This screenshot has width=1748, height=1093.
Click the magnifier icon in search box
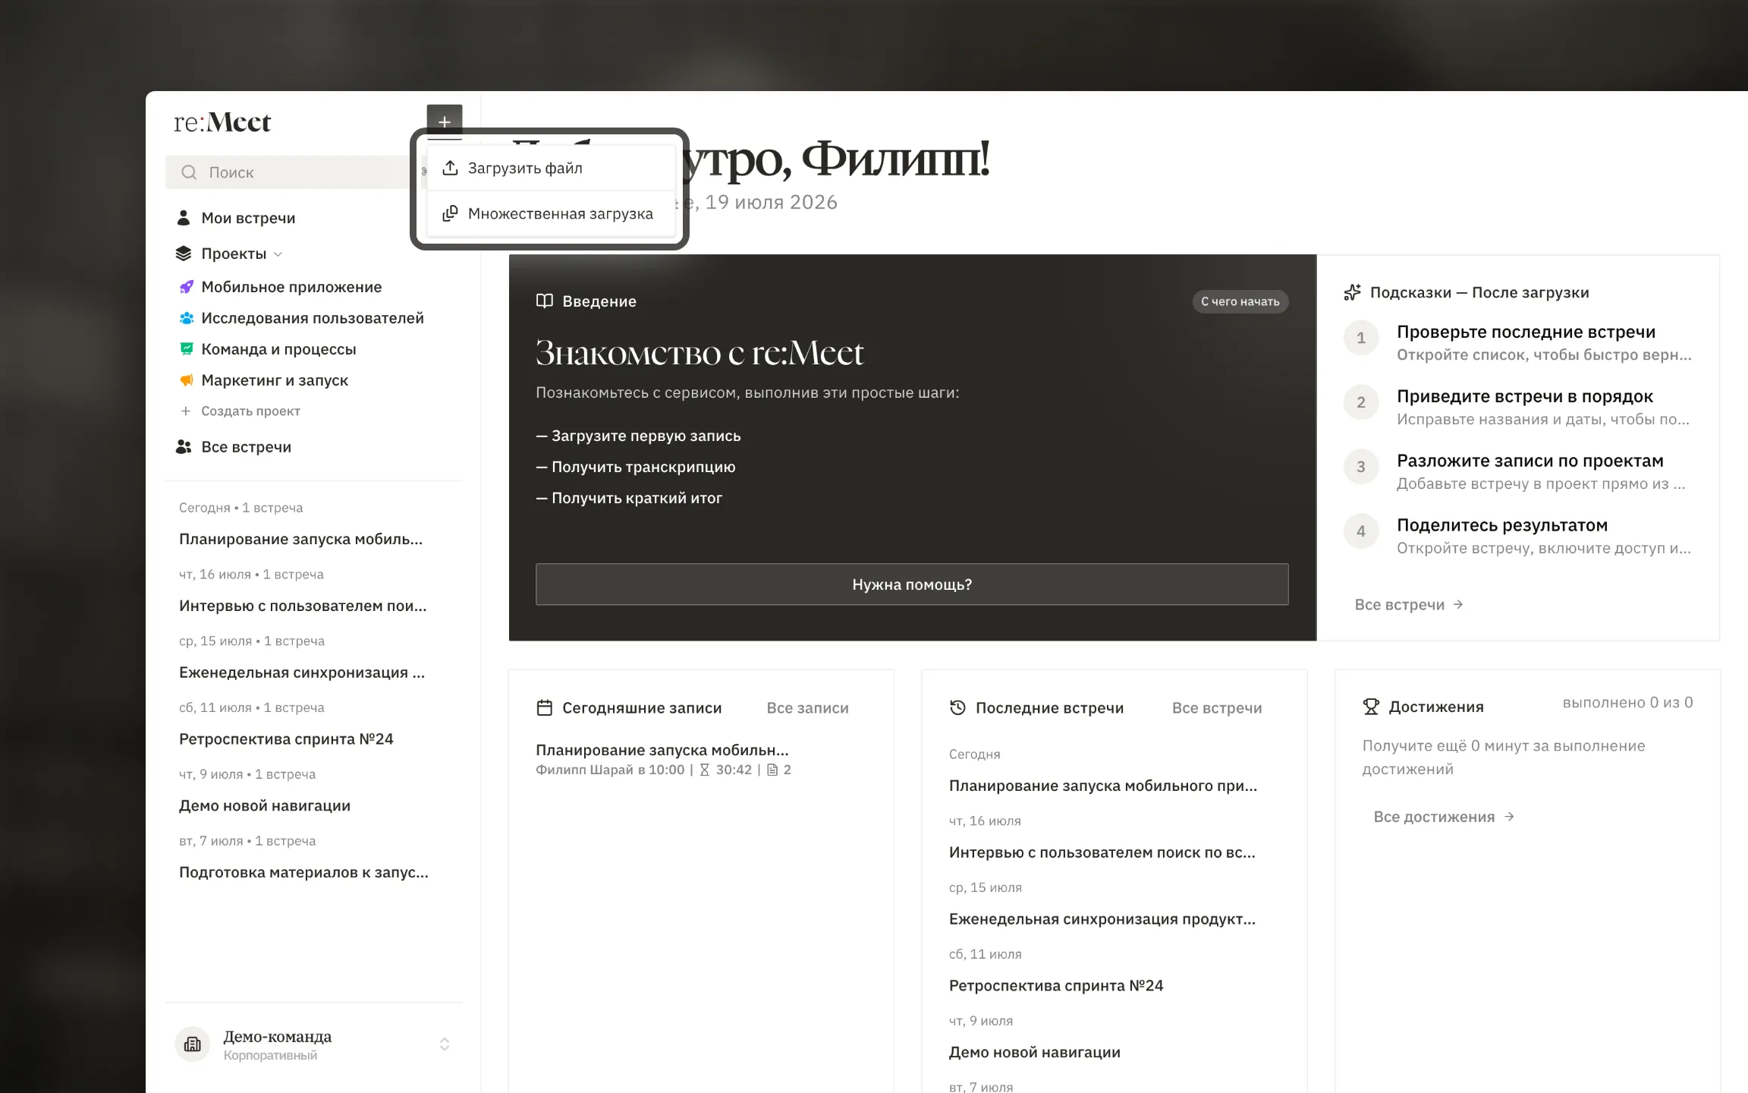pos(189,172)
